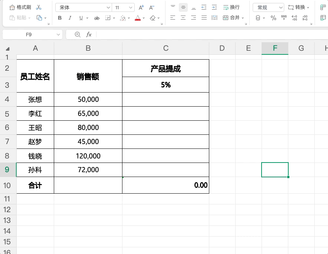Open font settings dialog launcher arrow
This screenshot has width=328, height=254.
point(161,24)
